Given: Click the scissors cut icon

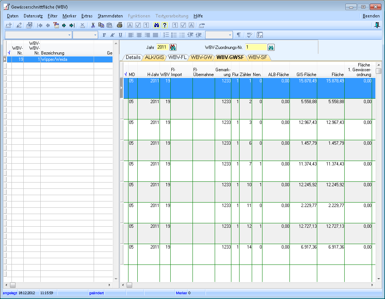Looking at the screenshot, I should click(x=93, y=25).
